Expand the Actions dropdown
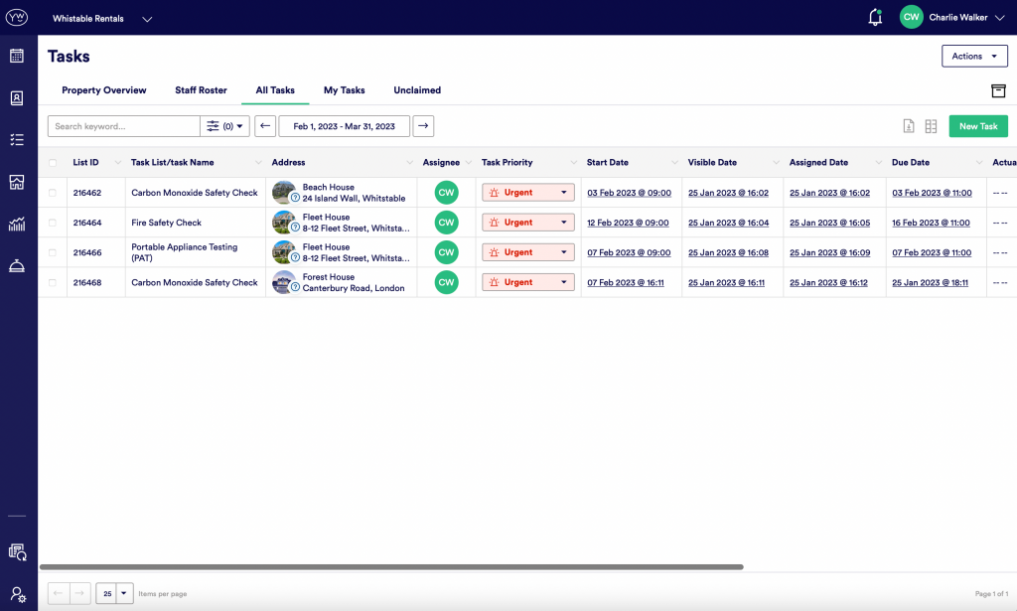This screenshot has width=1017, height=611. click(x=974, y=57)
